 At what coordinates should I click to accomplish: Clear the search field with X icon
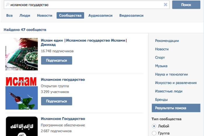coord(166,5)
